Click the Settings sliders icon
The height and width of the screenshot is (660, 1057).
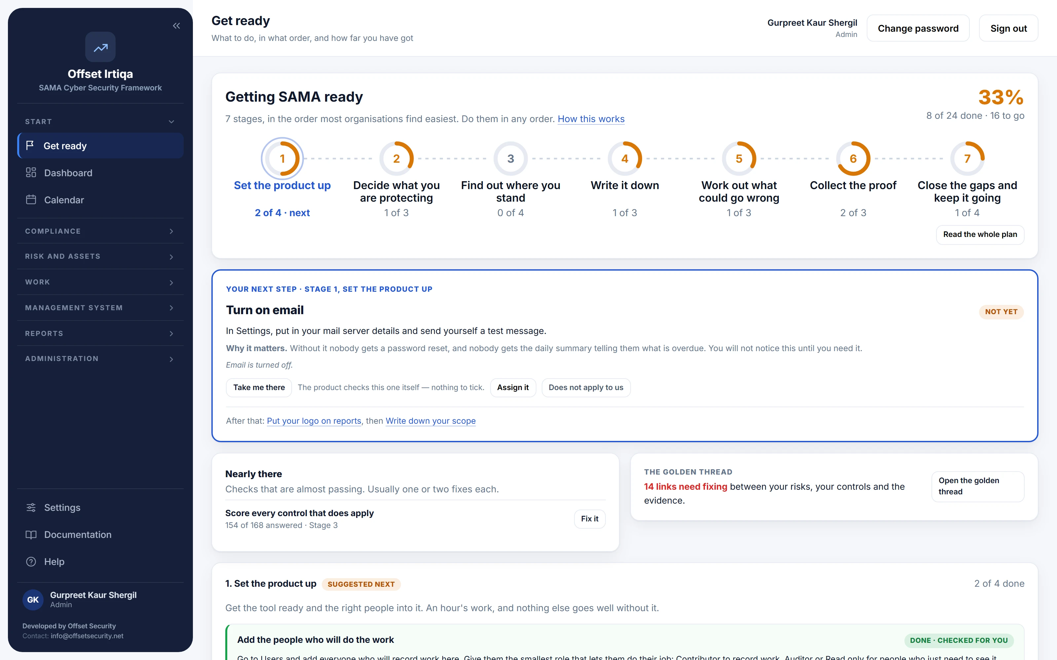click(x=31, y=507)
